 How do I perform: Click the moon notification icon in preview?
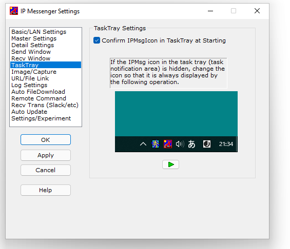[207, 144]
